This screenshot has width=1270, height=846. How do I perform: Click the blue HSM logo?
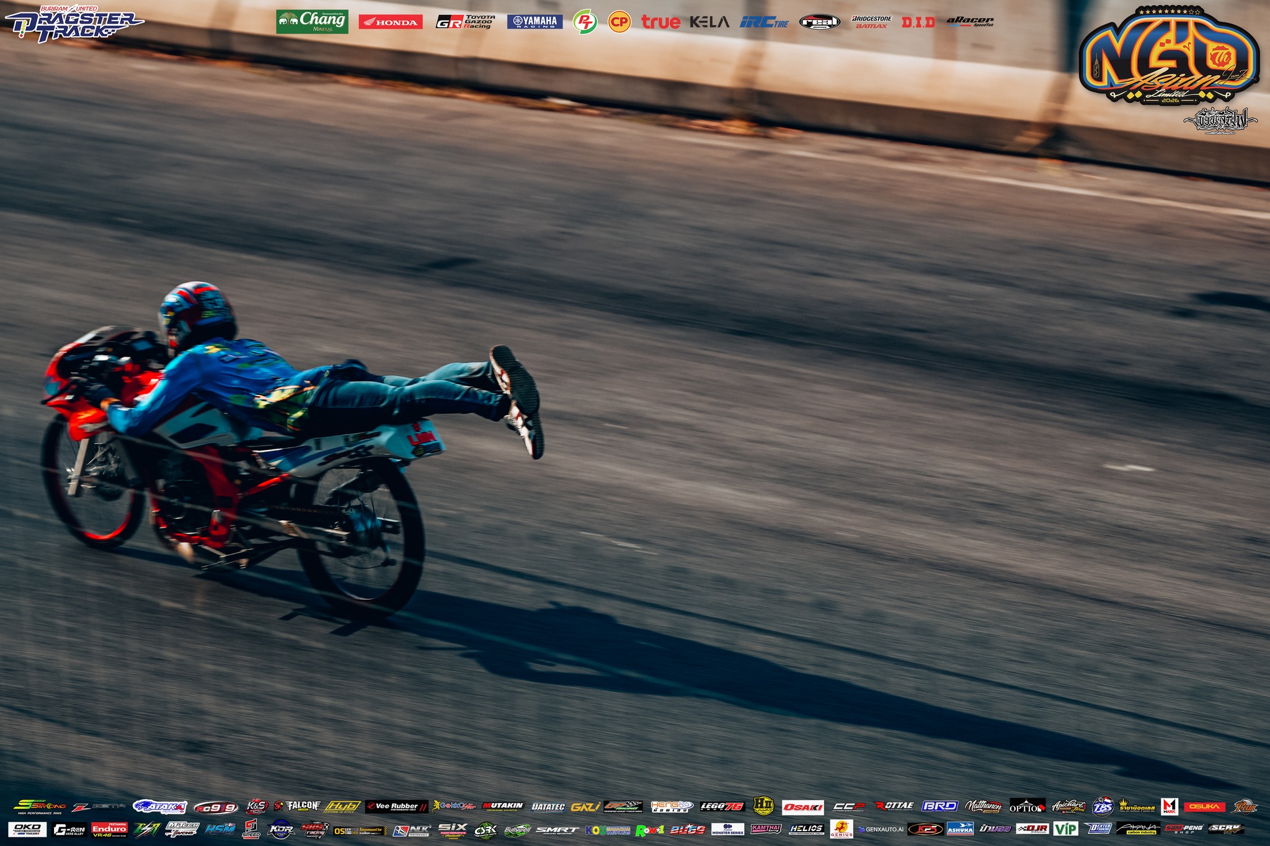(x=220, y=829)
